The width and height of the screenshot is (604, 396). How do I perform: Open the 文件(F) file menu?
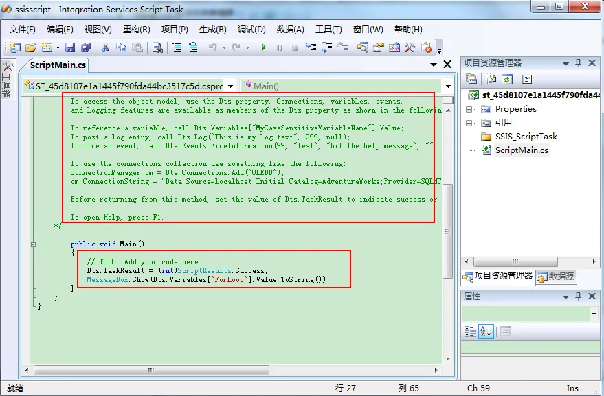(x=22, y=29)
